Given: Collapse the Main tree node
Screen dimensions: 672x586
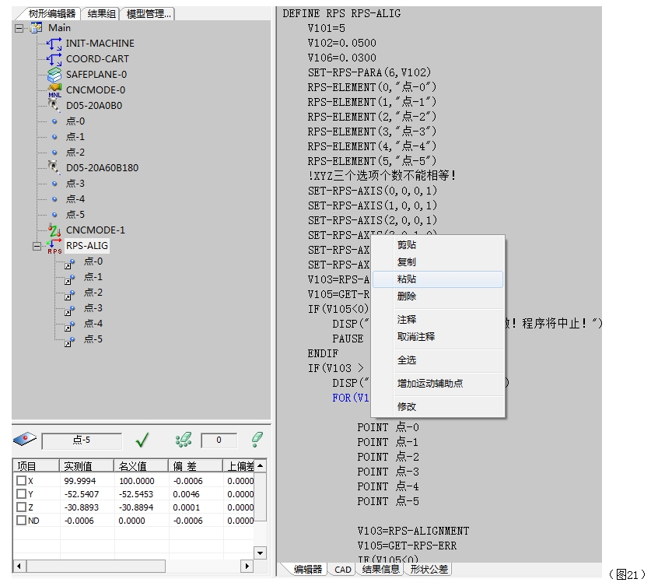Looking at the screenshot, I should pyautogui.click(x=19, y=29).
